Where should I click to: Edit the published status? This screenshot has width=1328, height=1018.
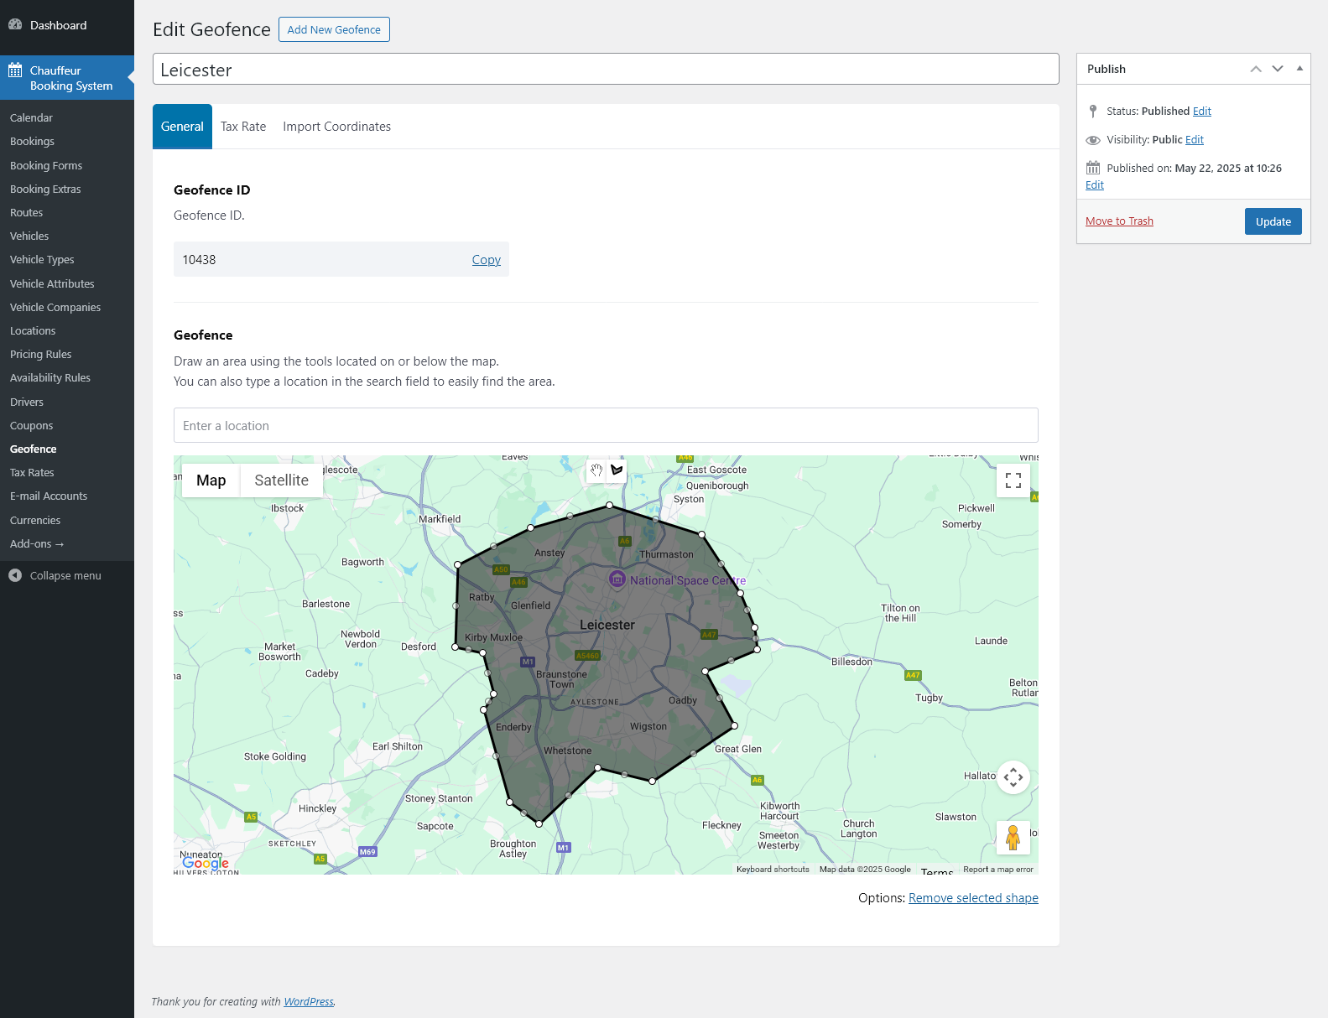coord(1202,112)
